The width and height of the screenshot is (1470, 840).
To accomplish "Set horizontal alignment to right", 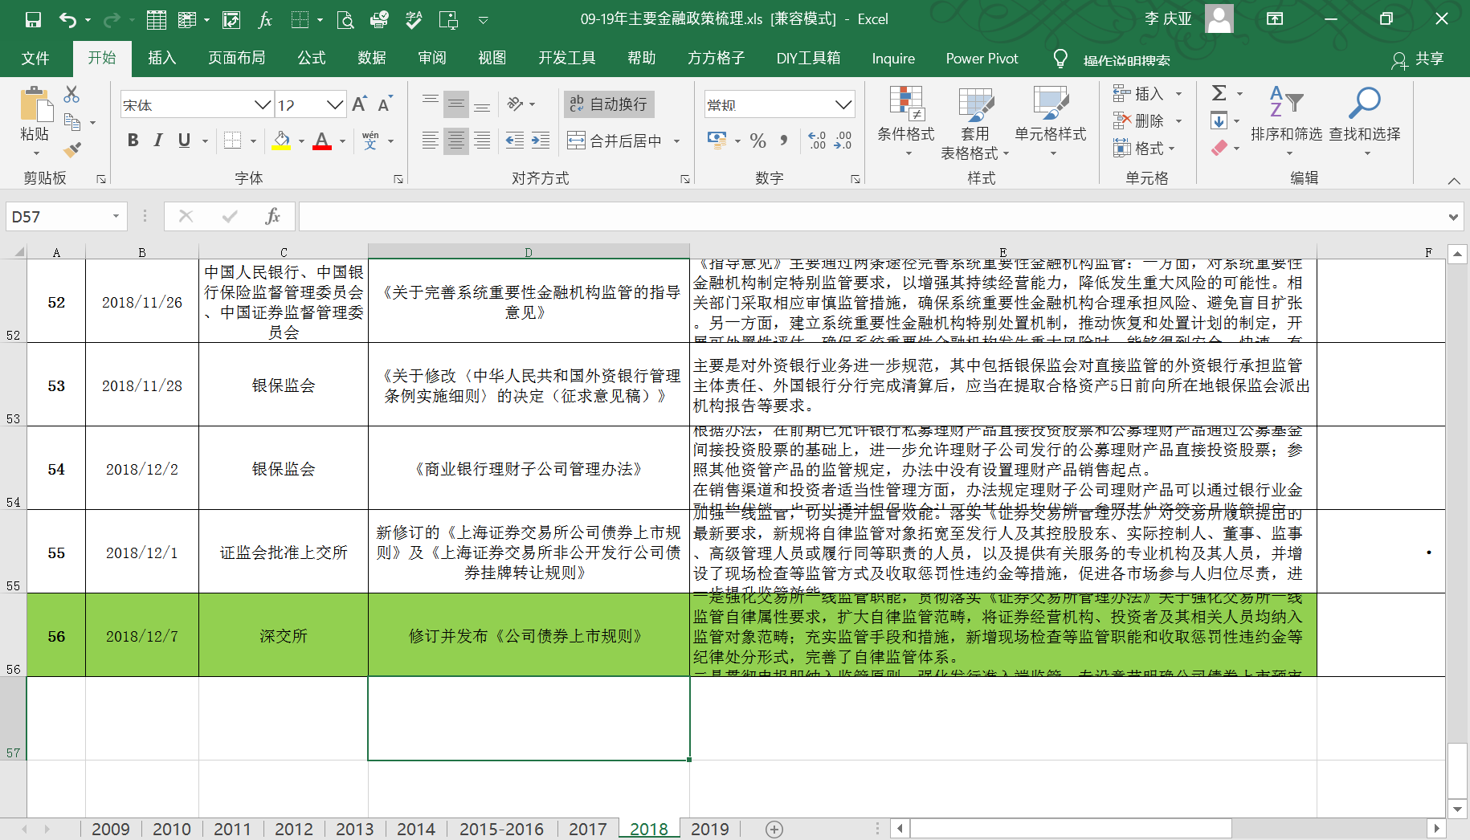I will [x=482, y=141].
